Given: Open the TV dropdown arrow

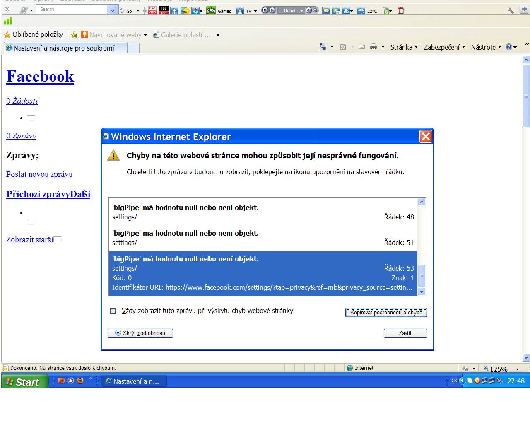Looking at the screenshot, I should (x=255, y=11).
